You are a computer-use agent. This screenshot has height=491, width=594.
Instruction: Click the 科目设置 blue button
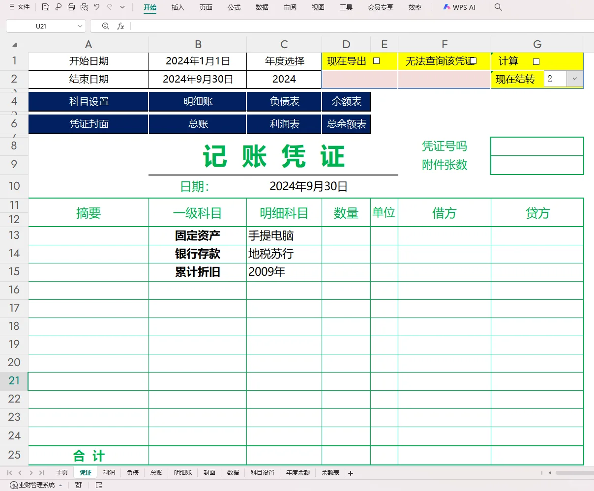(x=88, y=102)
